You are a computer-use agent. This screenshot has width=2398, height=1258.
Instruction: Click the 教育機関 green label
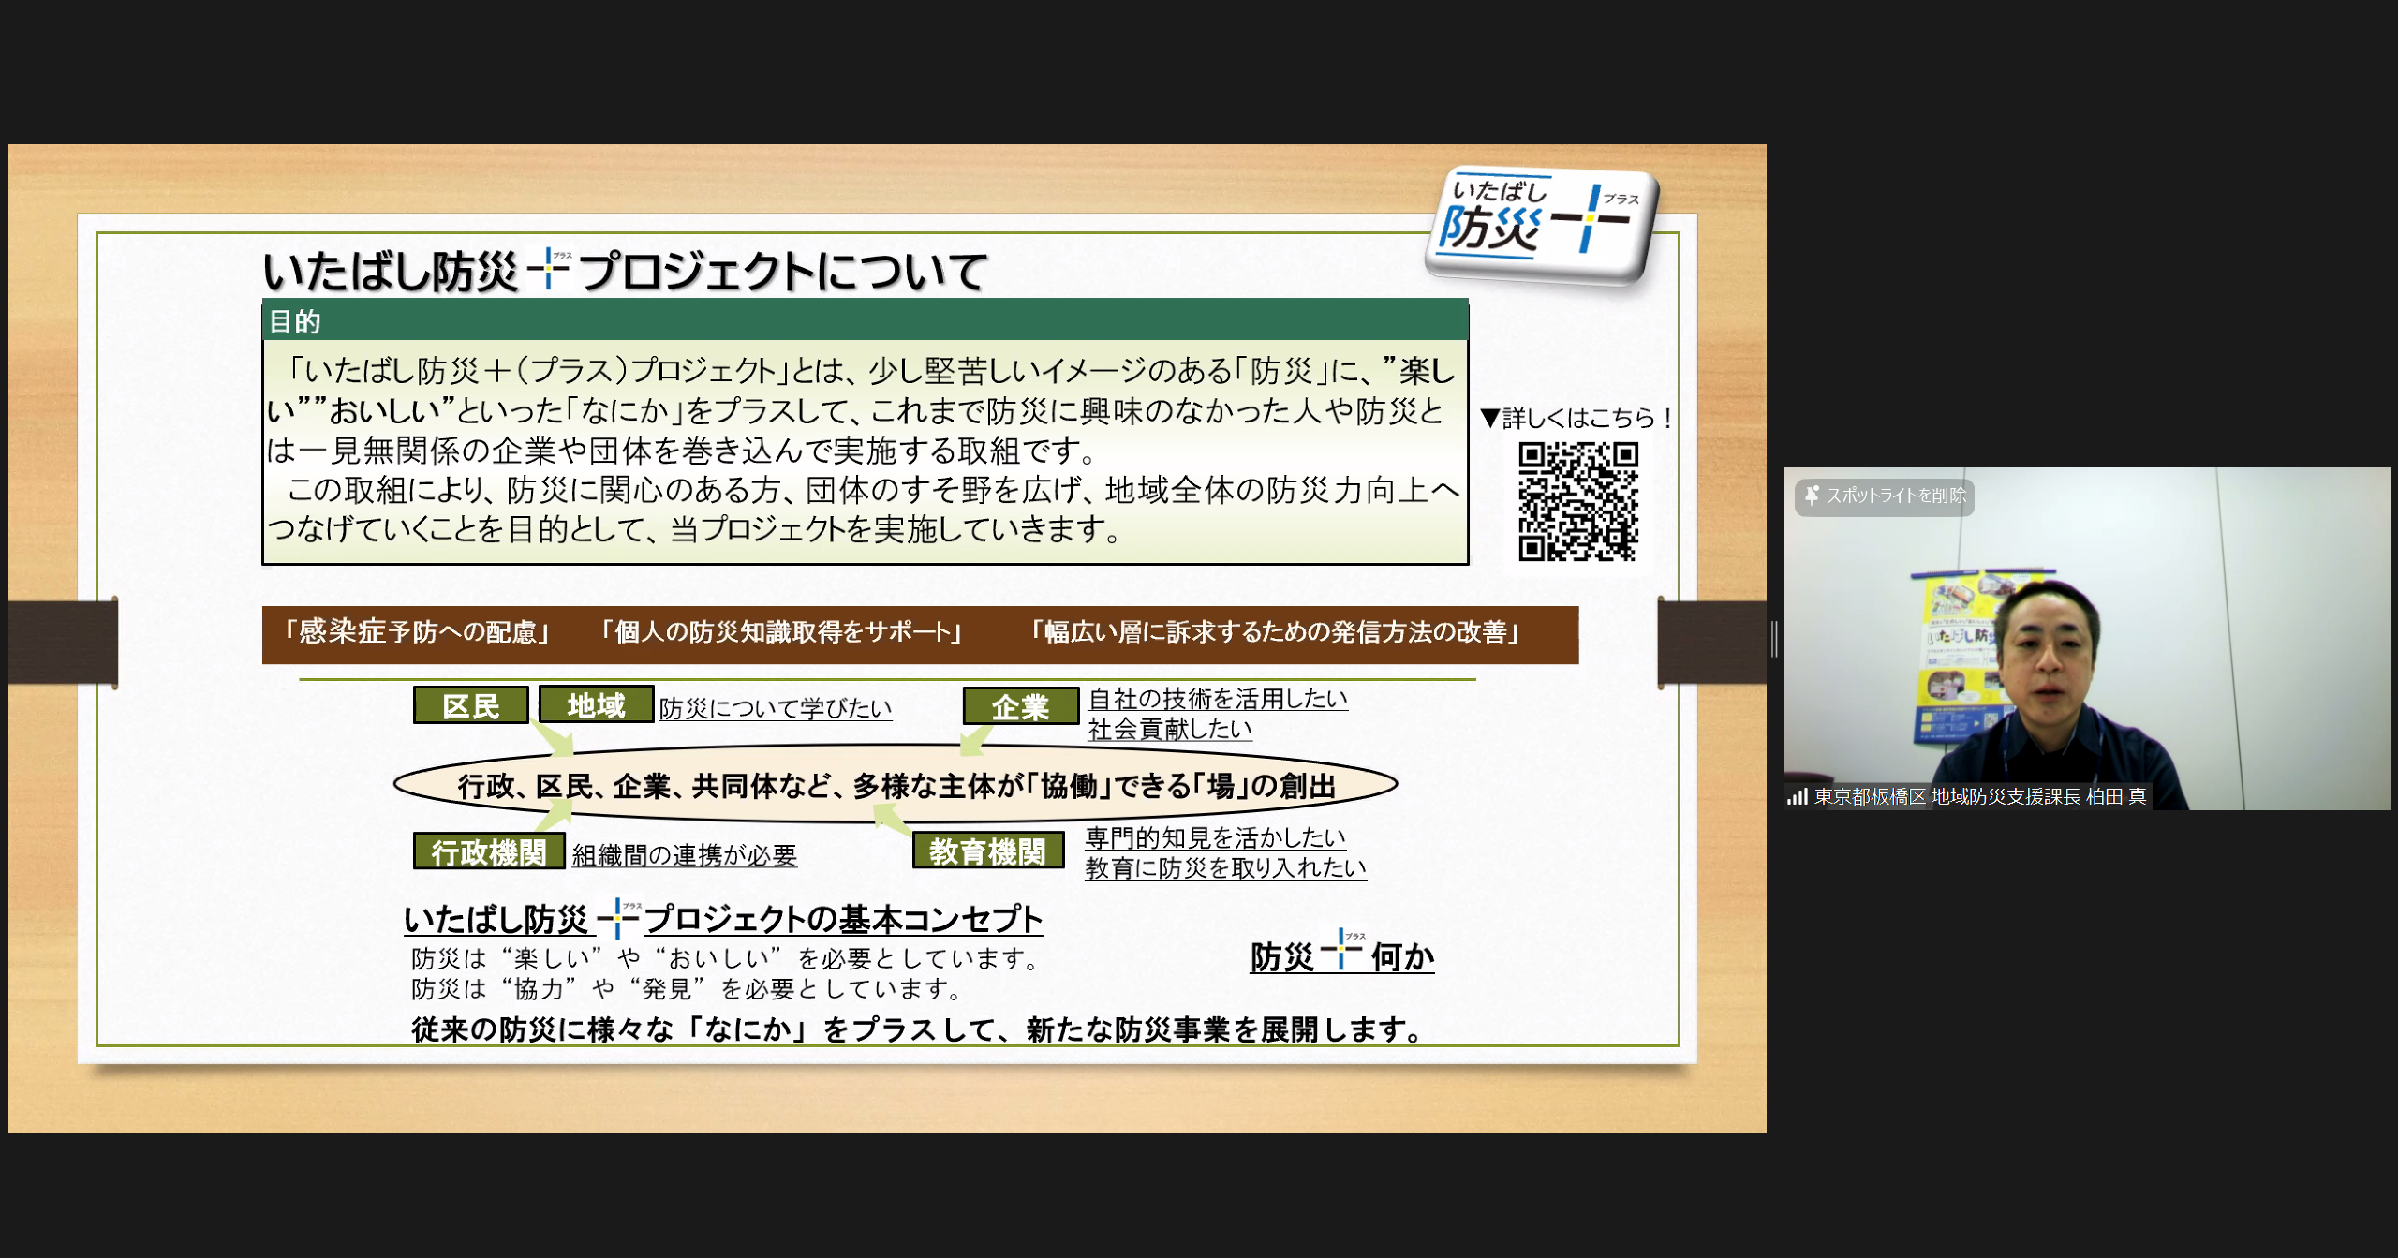987,851
